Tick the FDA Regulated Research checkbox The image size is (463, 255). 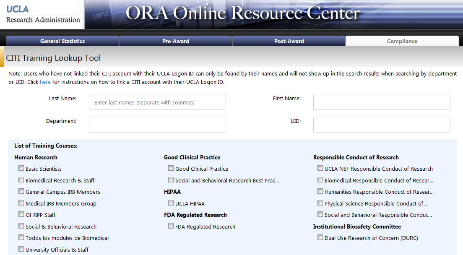click(x=171, y=226)
